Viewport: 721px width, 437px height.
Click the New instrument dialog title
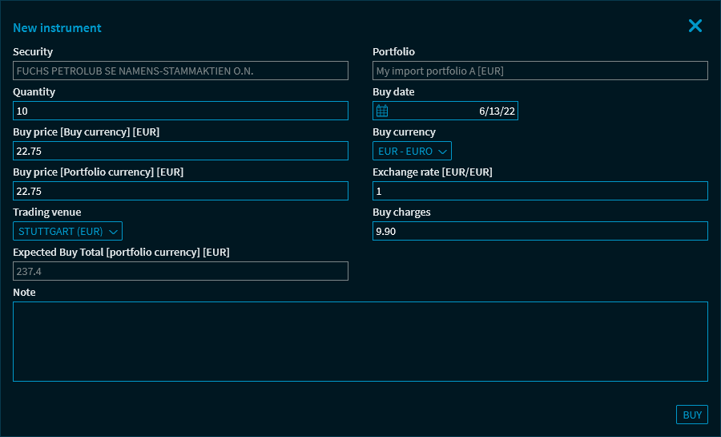click(57, 28)
